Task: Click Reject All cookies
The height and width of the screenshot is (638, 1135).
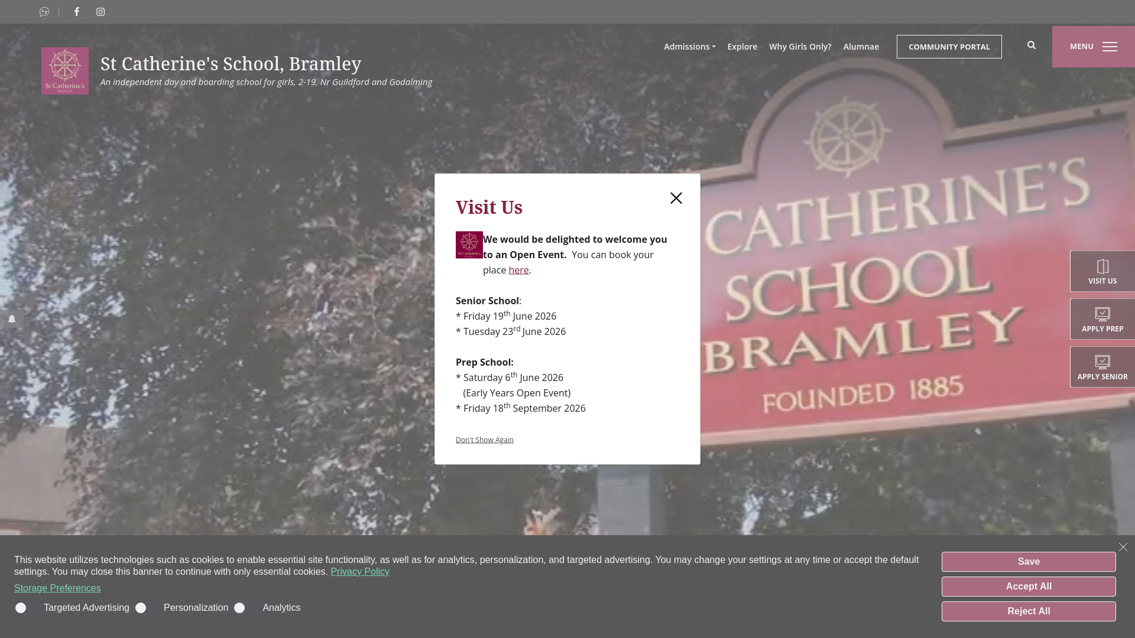Action: [1029, 611]
